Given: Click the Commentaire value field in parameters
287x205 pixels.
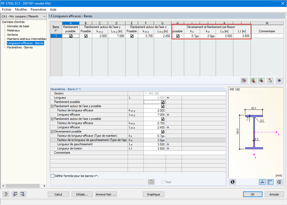Looking at the screenshot, I should 184,153.
